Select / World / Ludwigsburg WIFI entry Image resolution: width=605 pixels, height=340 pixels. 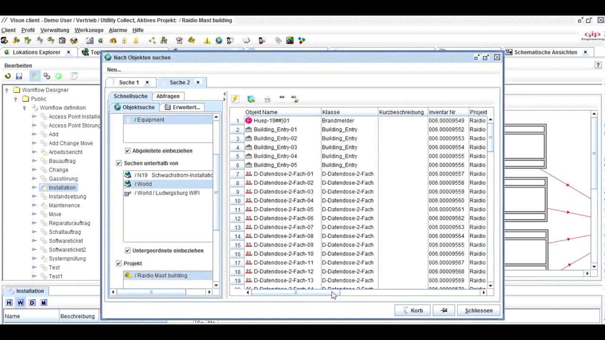168,193
